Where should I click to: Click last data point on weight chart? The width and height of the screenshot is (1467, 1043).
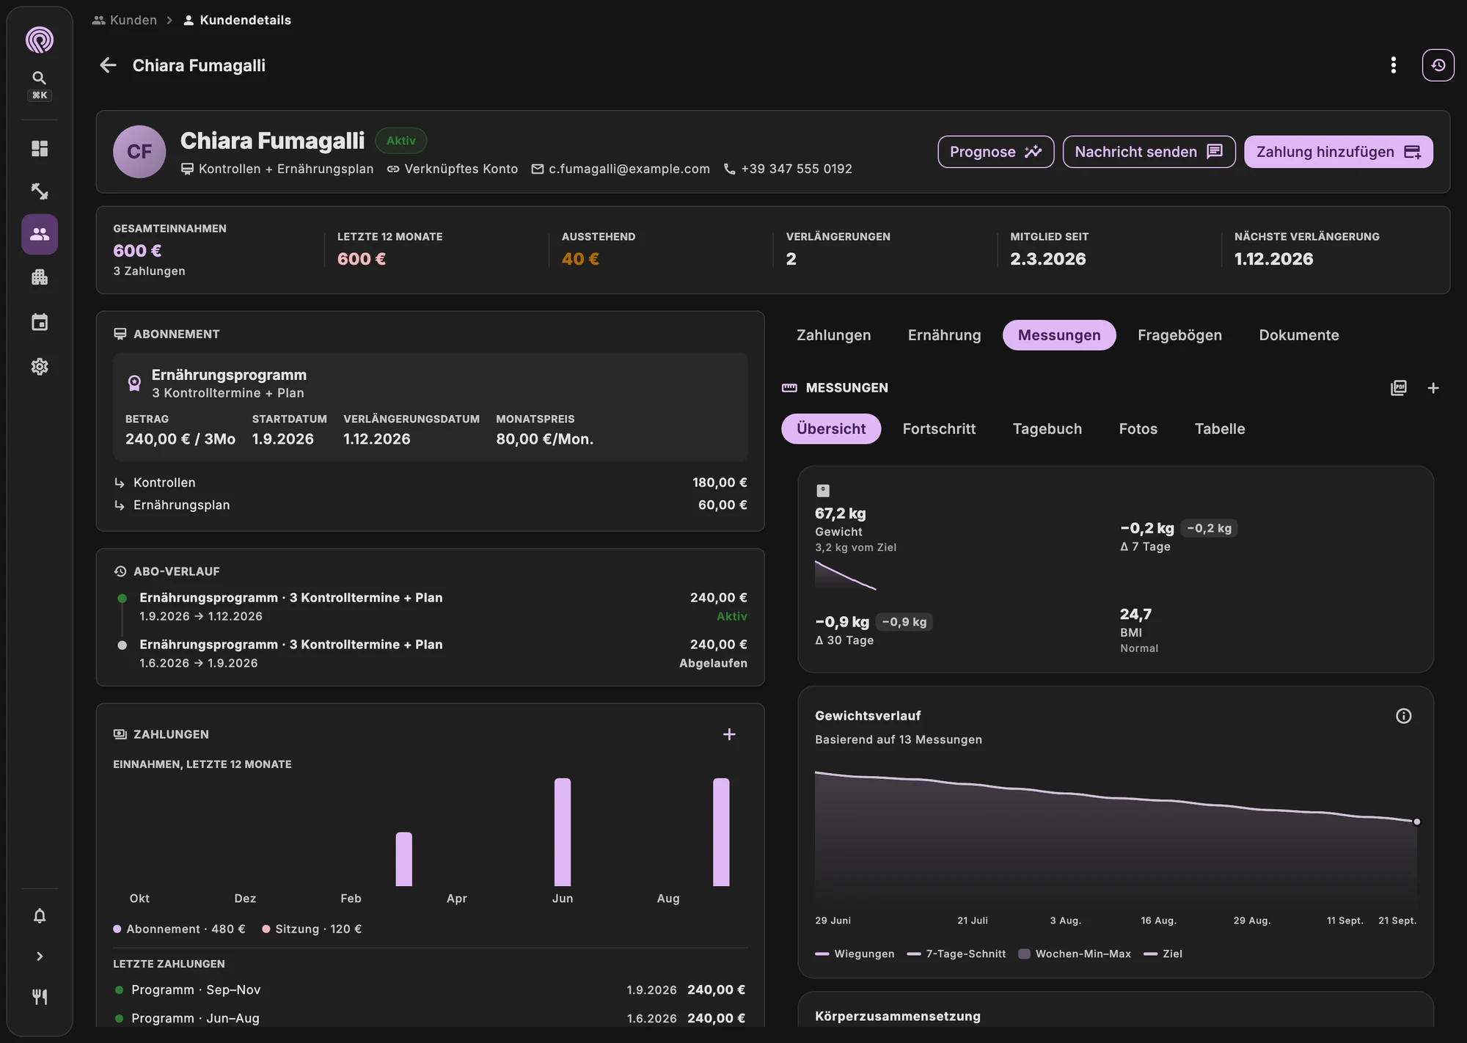[1416, 821]
